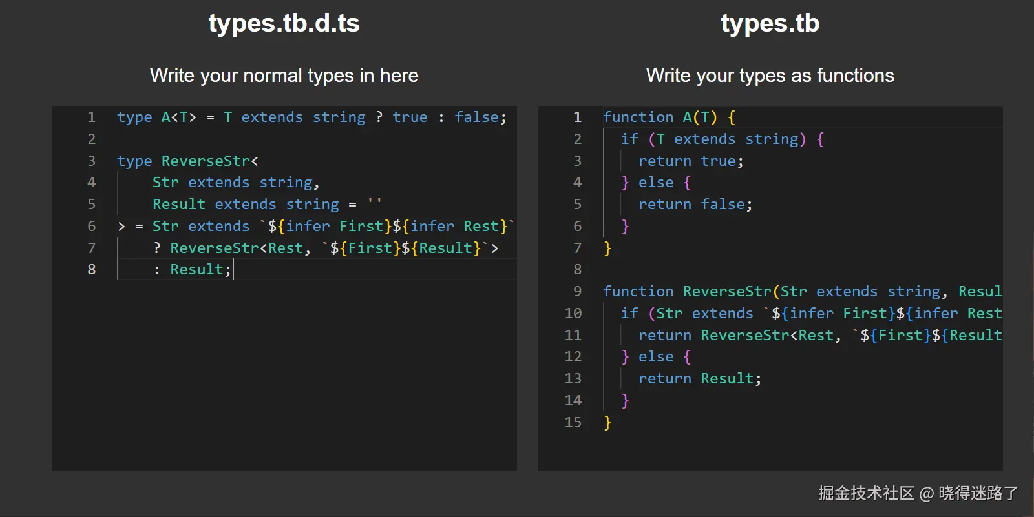Click 'return Result;' line in right editor

[x=700, y=379]
